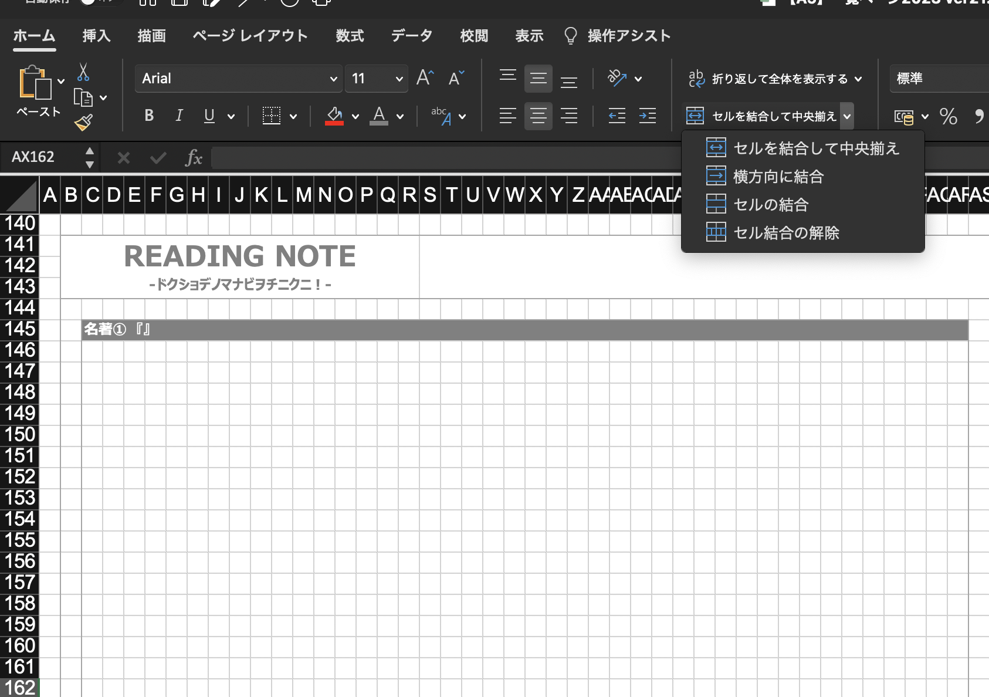Toggle Italic formatting
Screen dimensions: 989x697
[x=179, y=116]
